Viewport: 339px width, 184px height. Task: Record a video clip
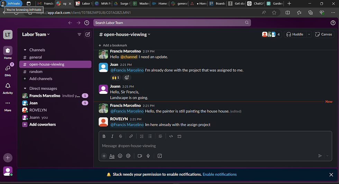point(140,156)
